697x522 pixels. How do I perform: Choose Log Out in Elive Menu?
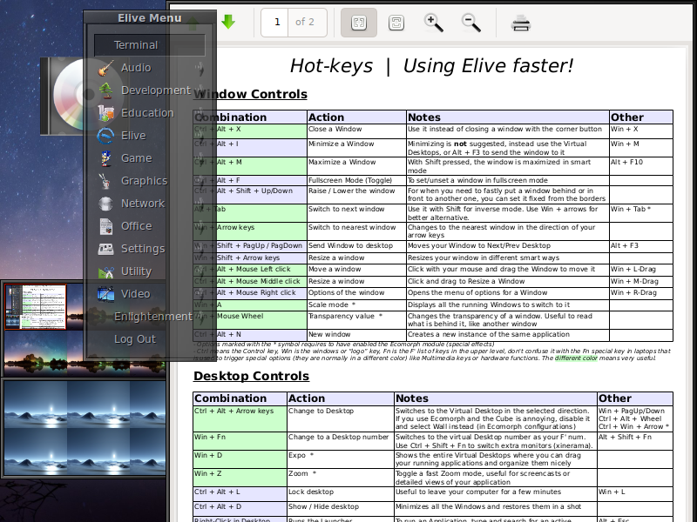[x=150, y=339]
